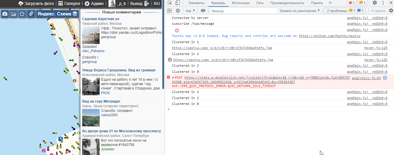Switch to the Элементы DevTools tab

(x=196, y=3)
